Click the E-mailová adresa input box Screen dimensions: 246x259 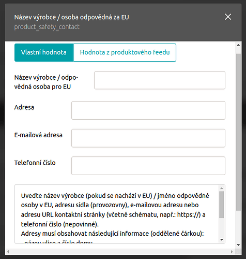(x=148, y=138)
